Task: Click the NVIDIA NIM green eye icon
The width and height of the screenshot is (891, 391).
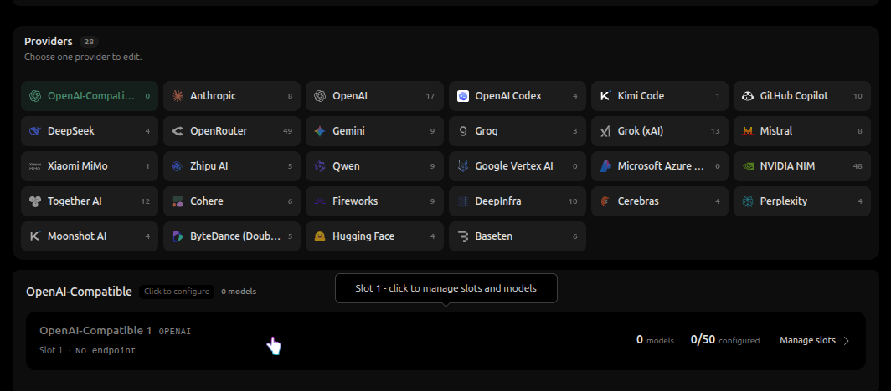Action: (x=748, y=166)
